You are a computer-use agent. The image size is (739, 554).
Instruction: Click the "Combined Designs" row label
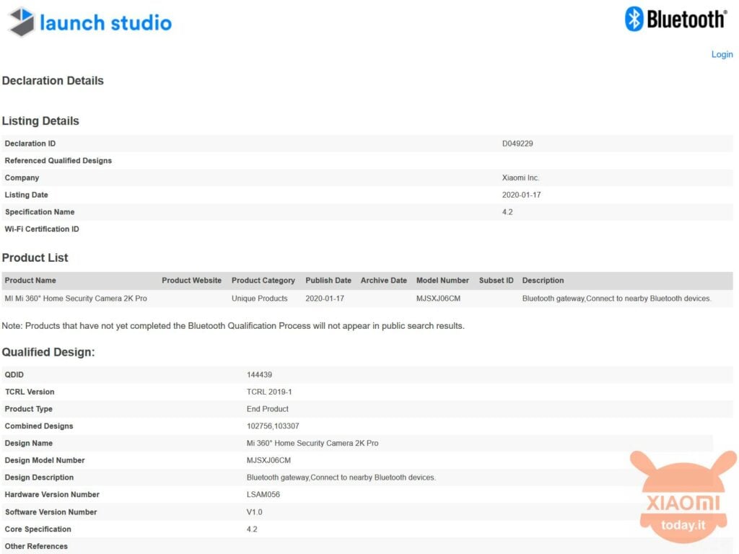point(39,426)
